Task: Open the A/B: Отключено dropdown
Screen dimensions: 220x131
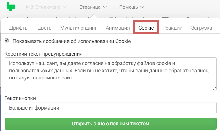Action: (46, 7)
